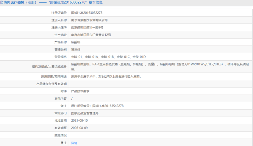Select address 南京高新区高科一路9号
The image size is (253, 146).
(x=87, y=28)
